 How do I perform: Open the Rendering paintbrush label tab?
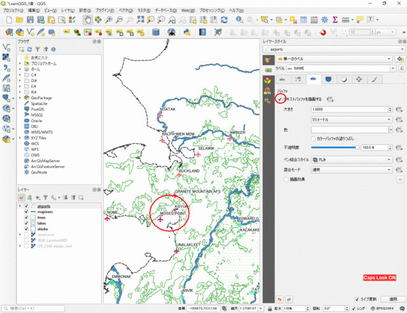pyautogui.click(x=374, y=79)
